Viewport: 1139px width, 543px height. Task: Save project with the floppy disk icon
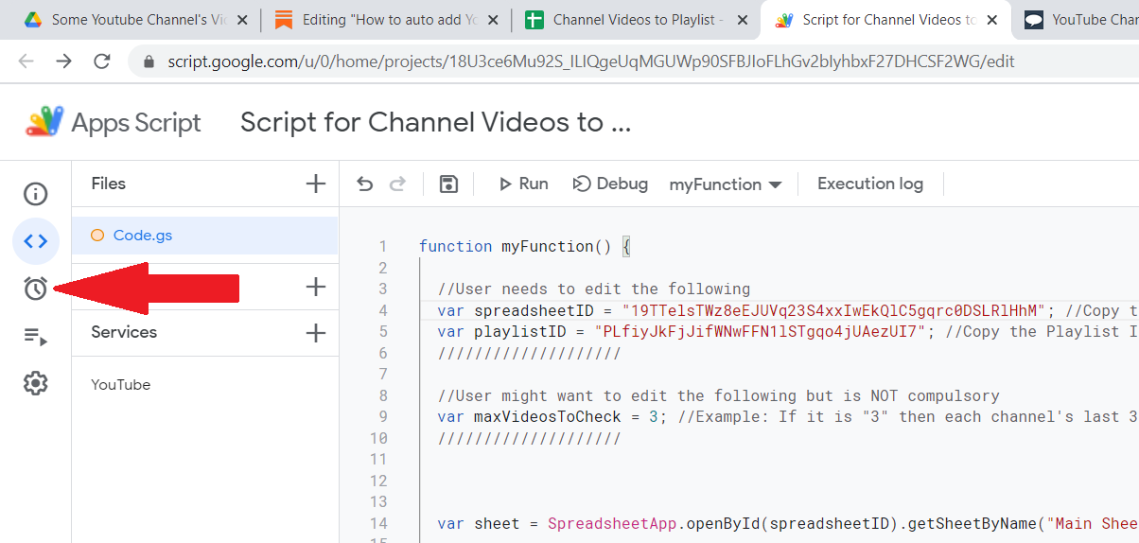[449, 184]
